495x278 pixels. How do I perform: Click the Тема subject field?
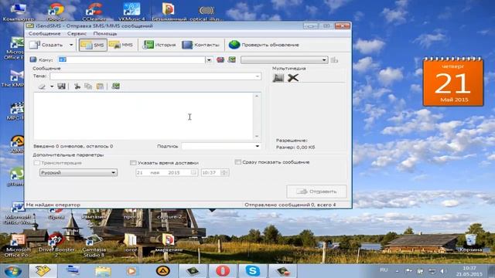pyautogui.click(x=152, y=76)
